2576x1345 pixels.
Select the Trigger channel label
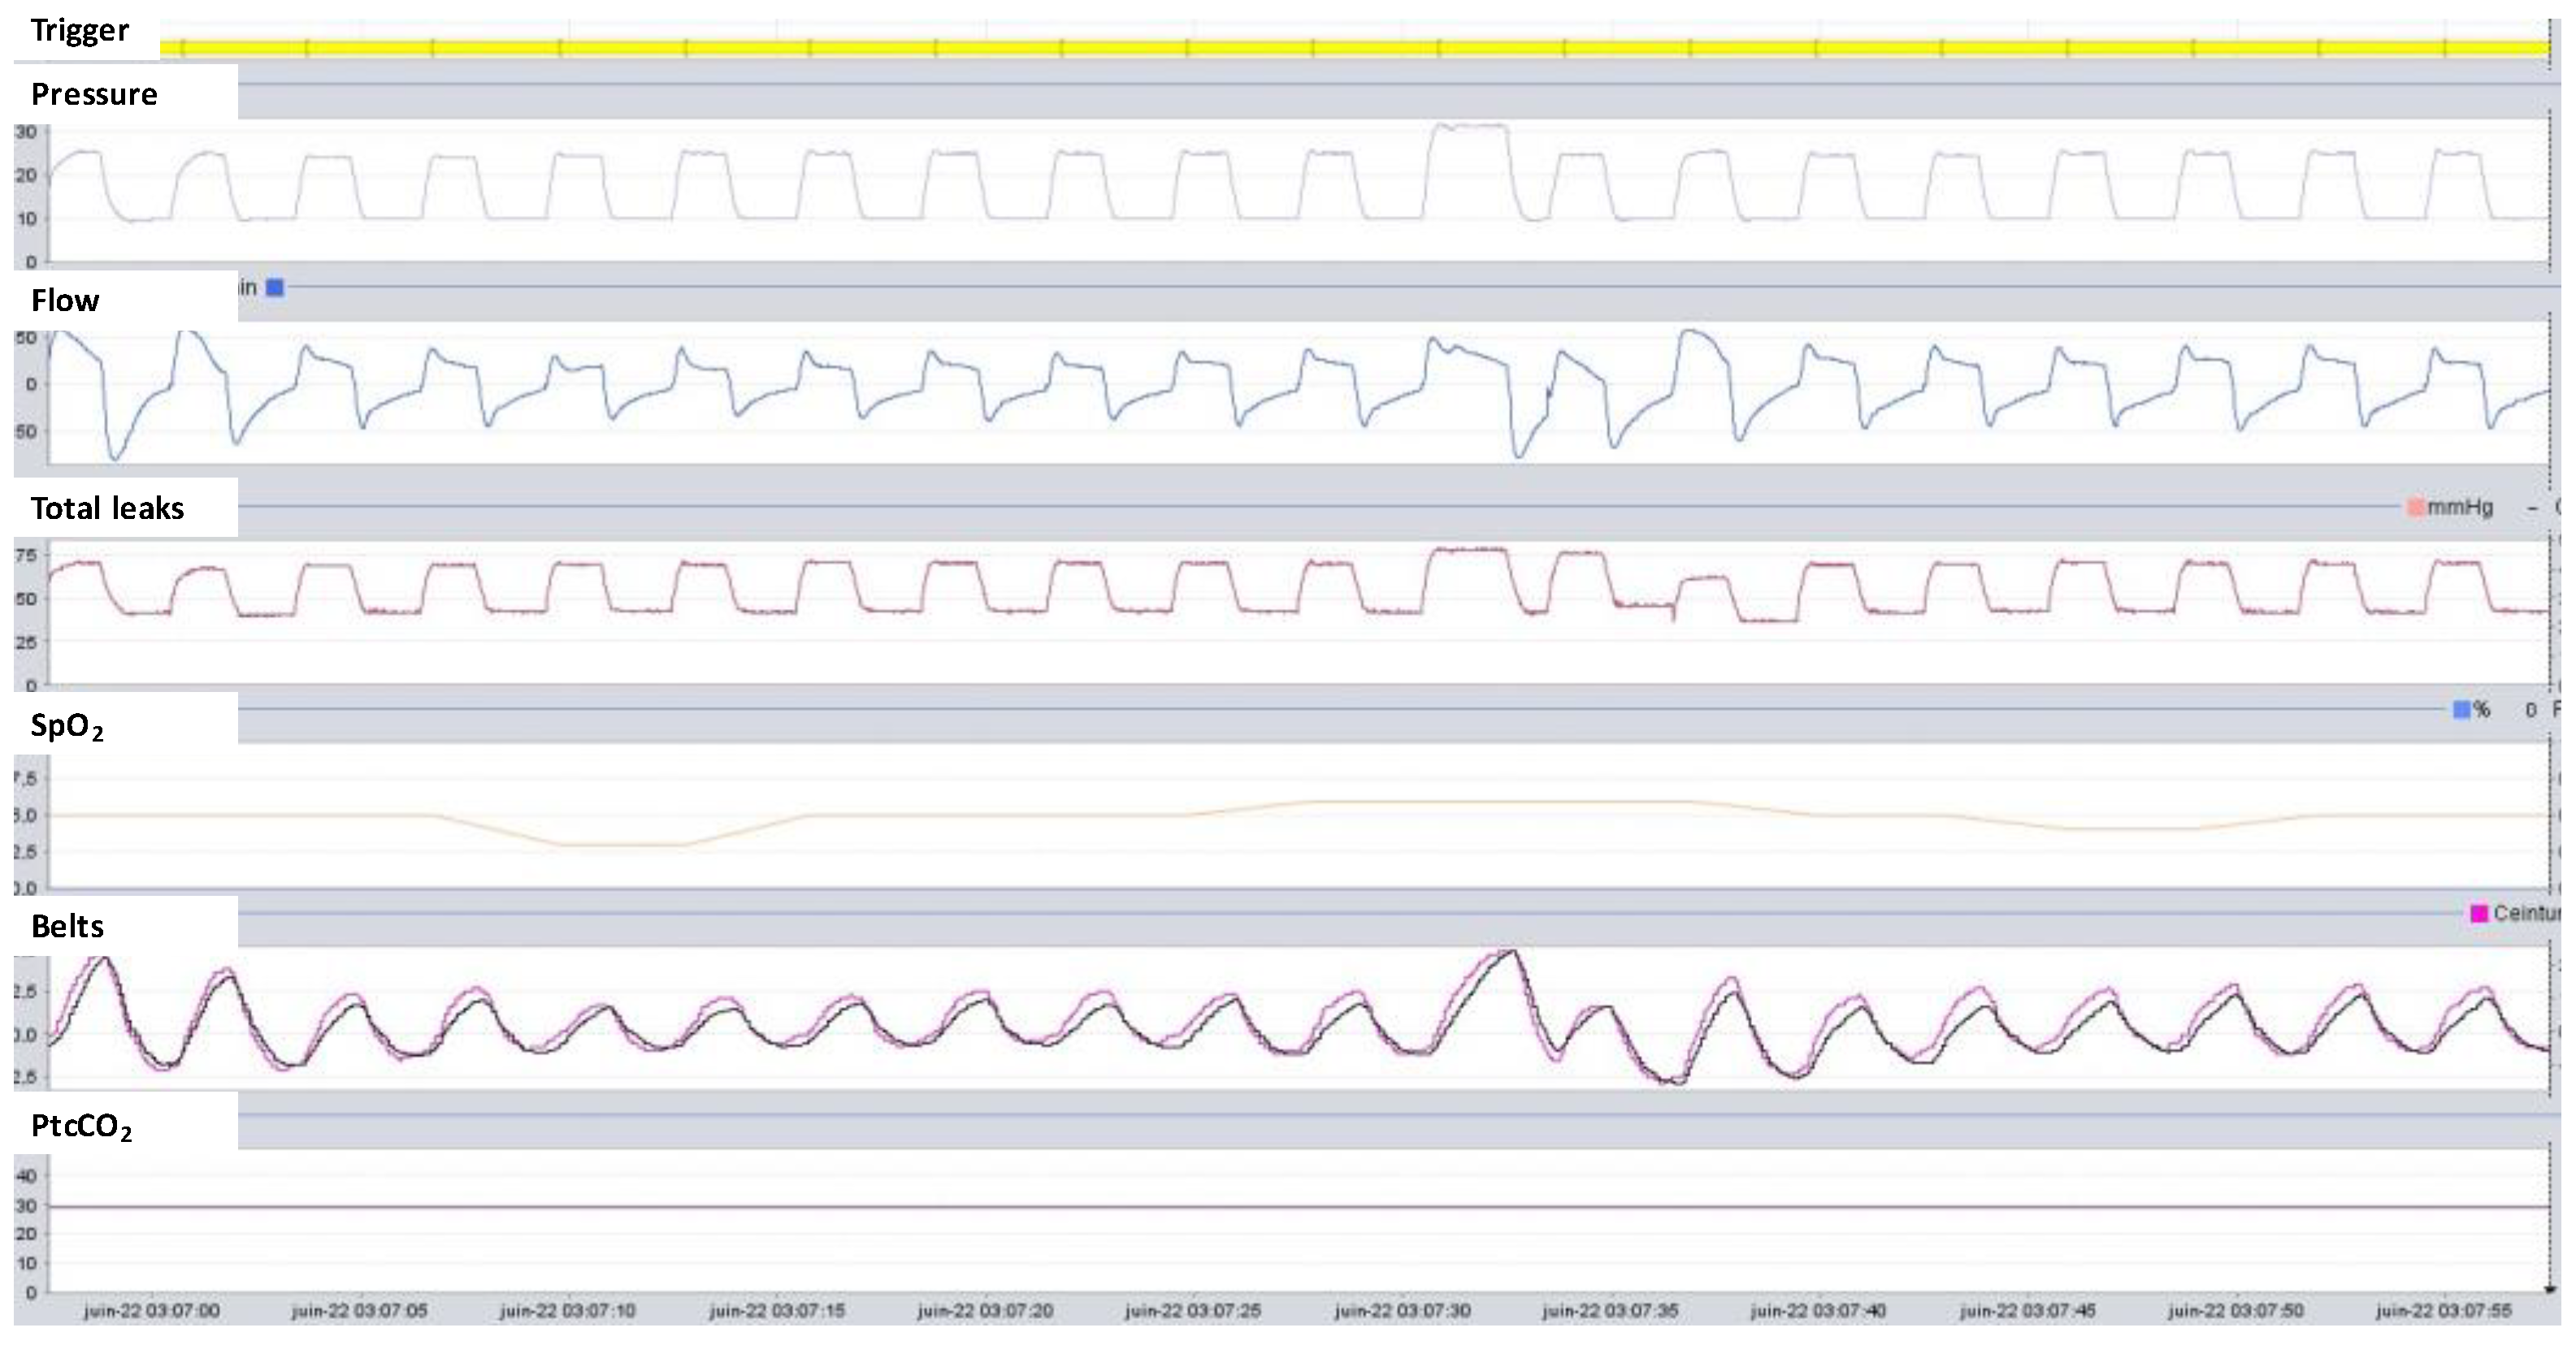click(80, 30)
